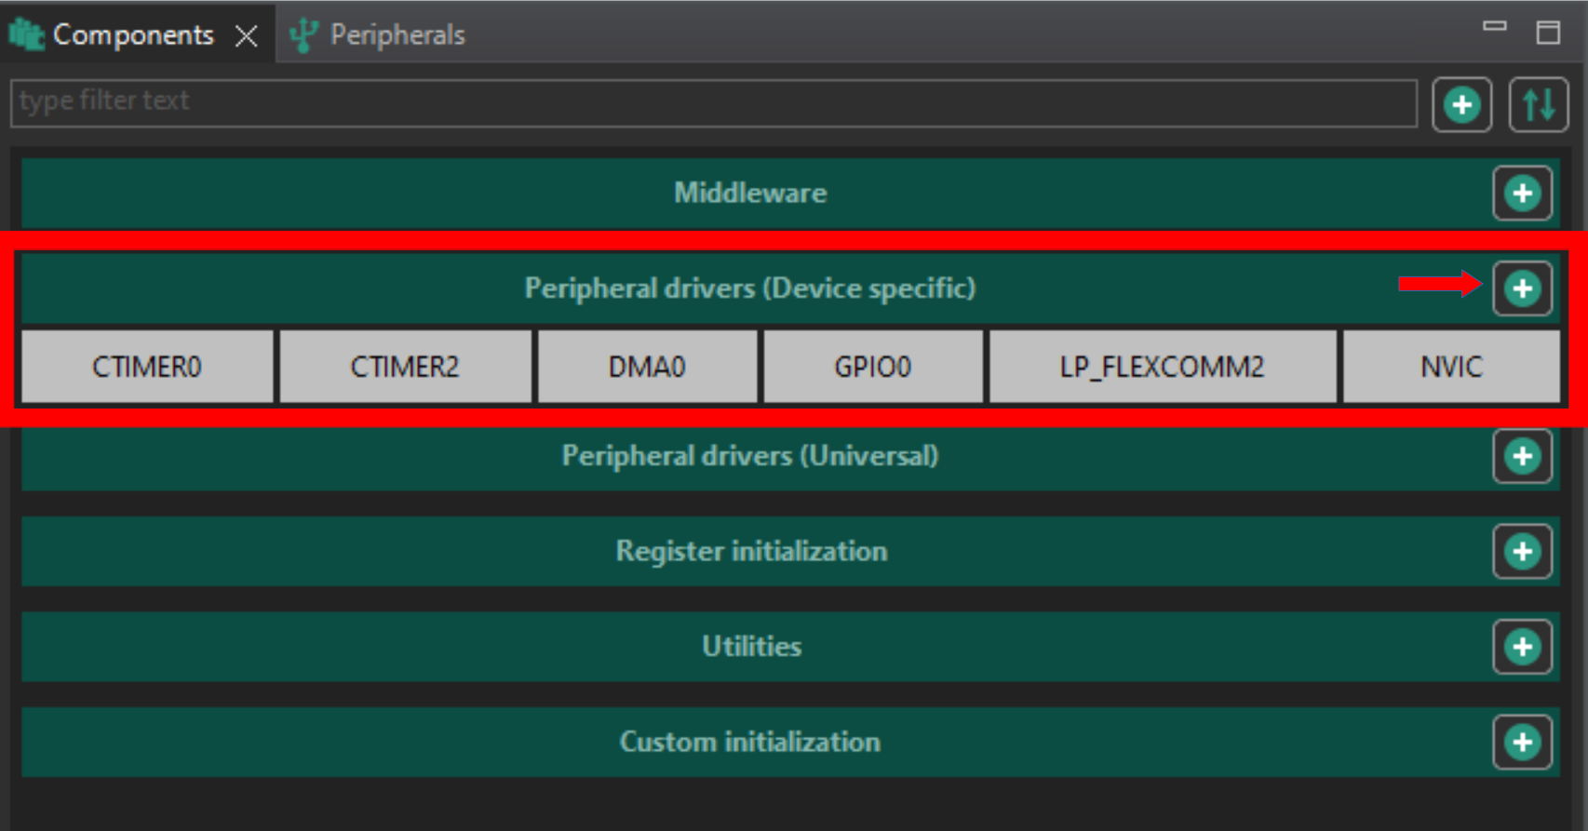Open the CTIMER0 component
The image size is (1588, 831).
pyautogui.click(x=147, y=367)
